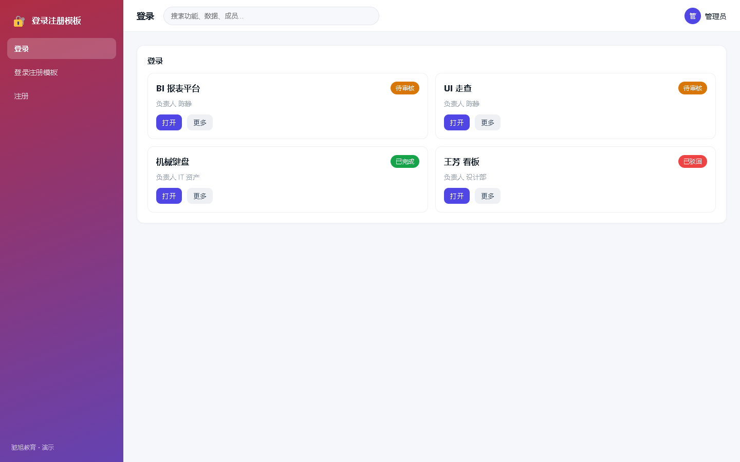The image size is (740, 462).
Task: Click 打开 on 王芳 看板 card
Action: [457, 196]
